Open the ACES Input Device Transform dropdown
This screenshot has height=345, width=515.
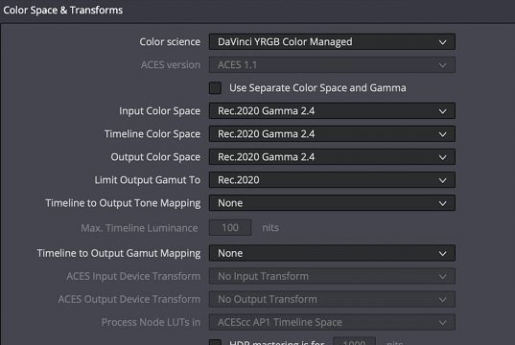tap(332, 276)
